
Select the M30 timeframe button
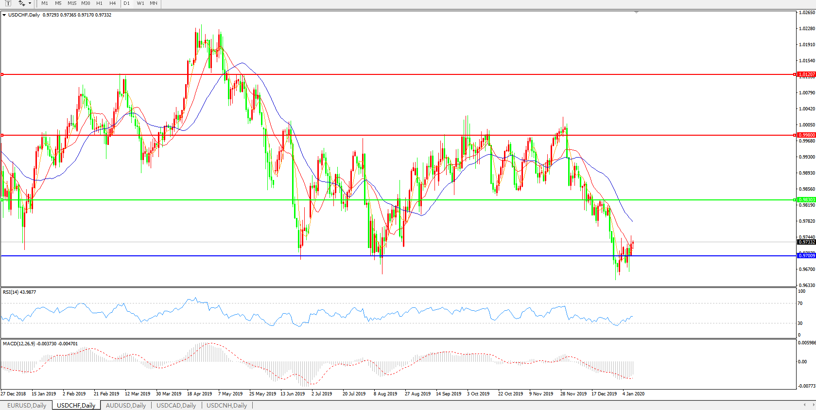(86, 3)
